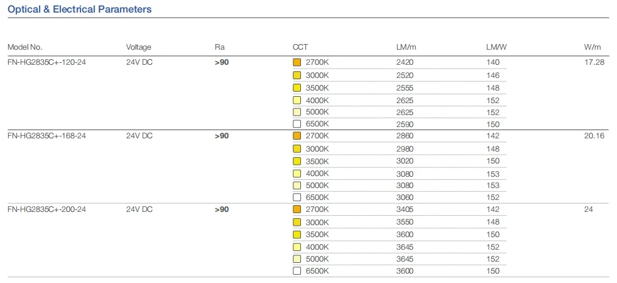Select the 3000K swatch in the 168-24 group
Screen dimensions: 617x283
pyautogui.click(x=297, y=148)
